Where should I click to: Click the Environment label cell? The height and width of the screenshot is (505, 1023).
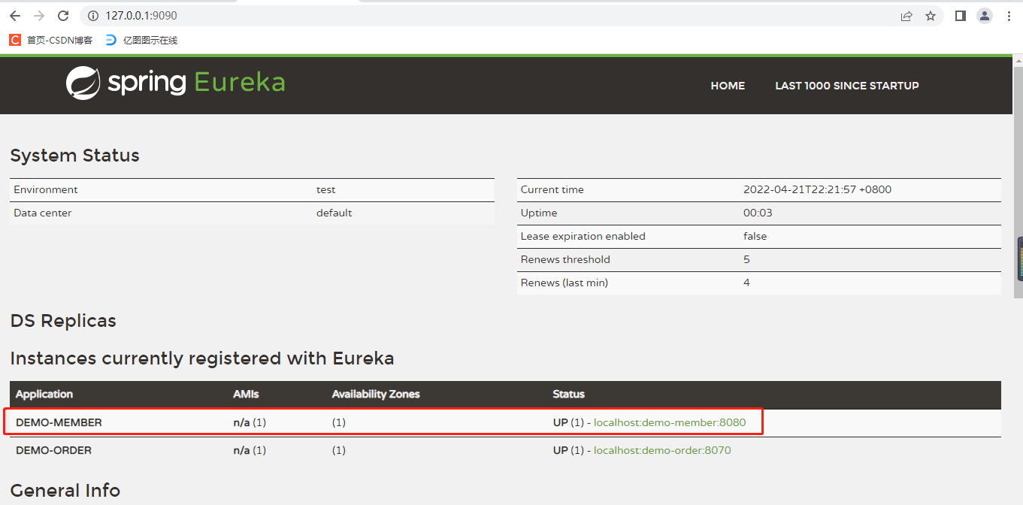45,189
